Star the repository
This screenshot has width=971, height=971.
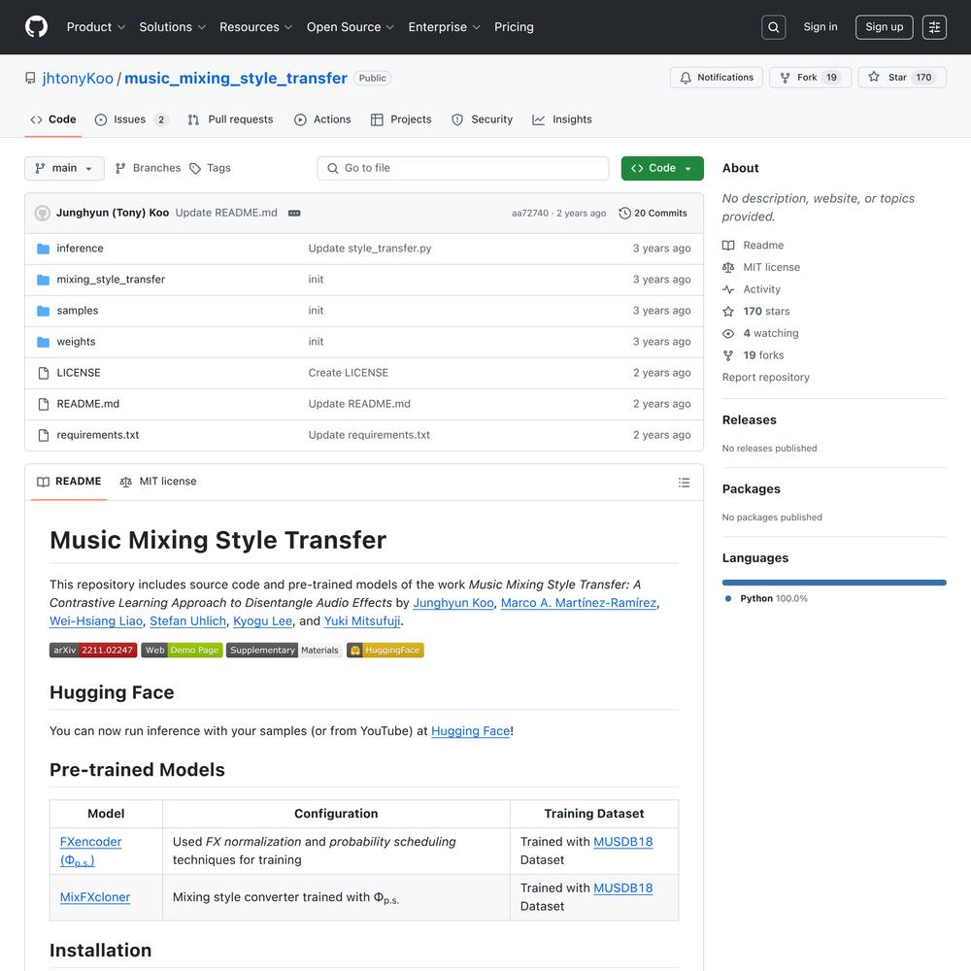point(902,78)
